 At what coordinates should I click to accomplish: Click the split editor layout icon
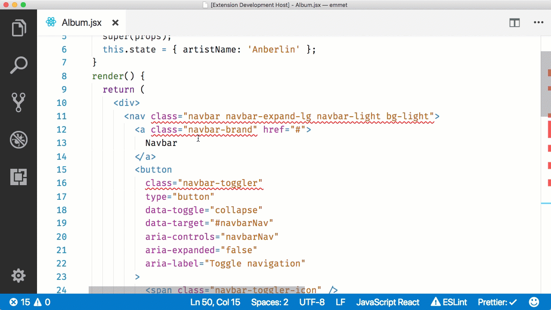click(x=514, y=22)
